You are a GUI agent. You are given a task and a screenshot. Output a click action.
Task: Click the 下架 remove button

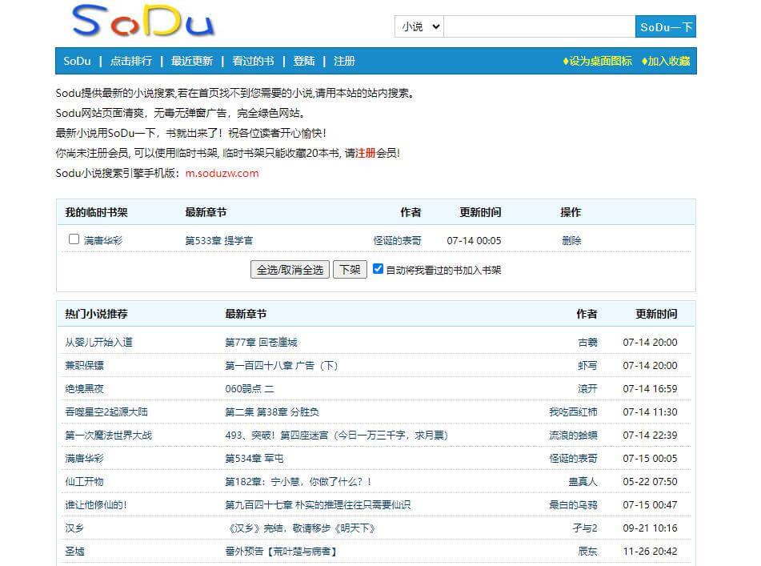(349, 270)
